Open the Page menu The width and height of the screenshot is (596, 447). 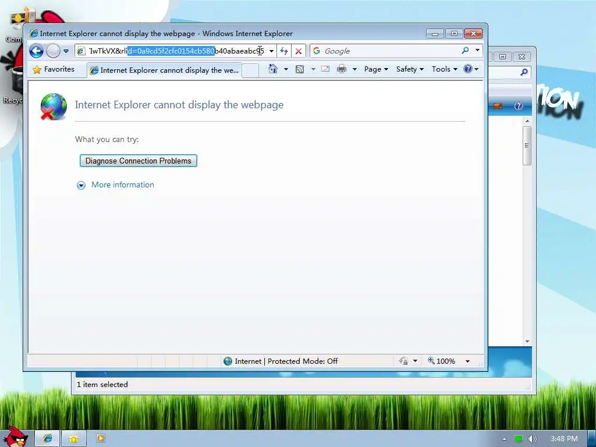[376, 69]
